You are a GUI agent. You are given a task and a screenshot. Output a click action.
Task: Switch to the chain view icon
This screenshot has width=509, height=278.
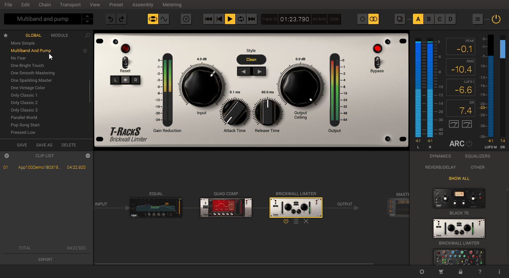153,19
